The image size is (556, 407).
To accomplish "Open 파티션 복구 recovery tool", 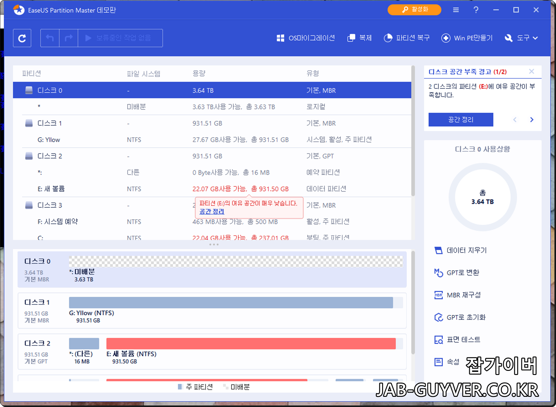I will tap(406, 38).
